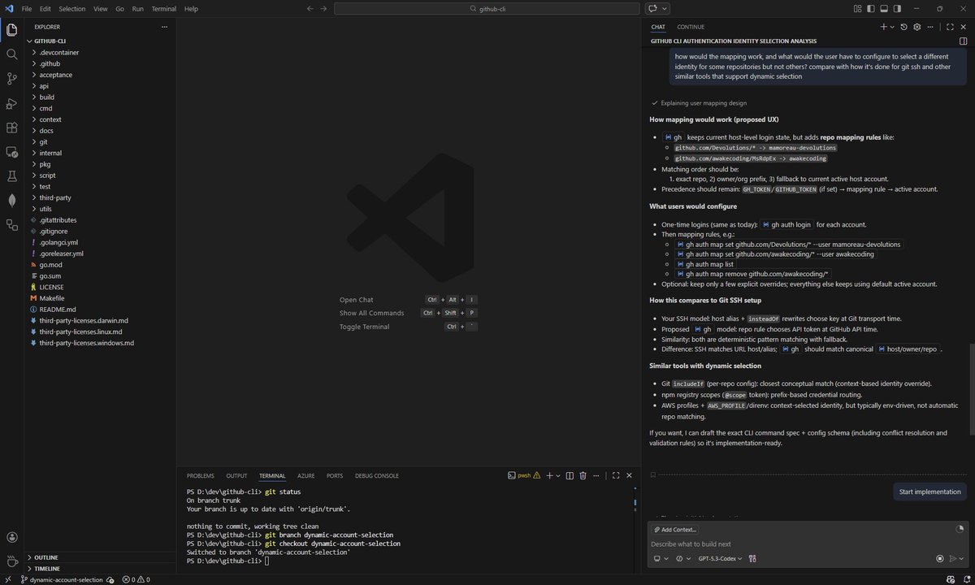The height and width of the screenshot is (585, 975).
Task: Click the dynamic-account-selection branch in the status bar
Action: 62,579
